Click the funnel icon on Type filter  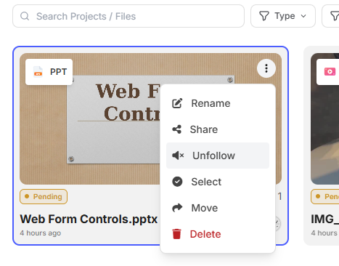[x=264, y=16]
